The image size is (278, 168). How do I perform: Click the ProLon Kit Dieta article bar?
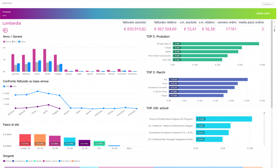point(224,119)
